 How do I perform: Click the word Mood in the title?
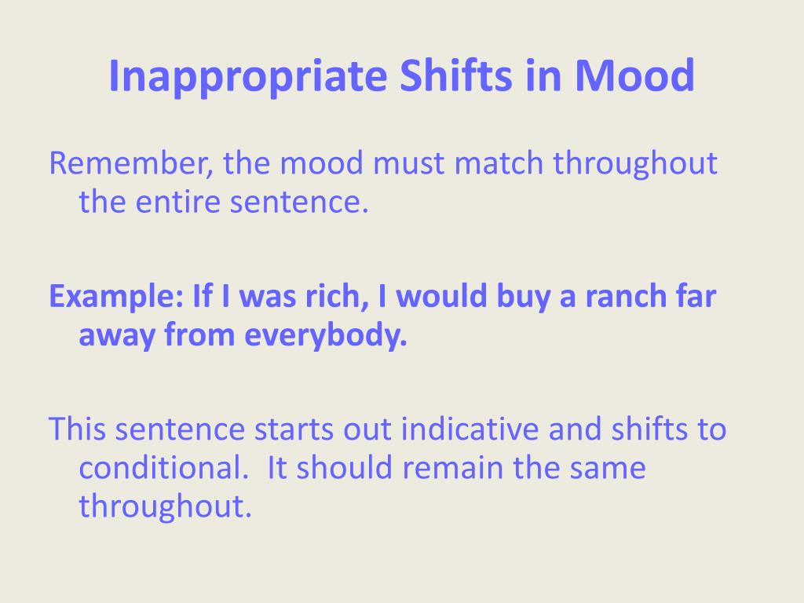click(634, 75)
